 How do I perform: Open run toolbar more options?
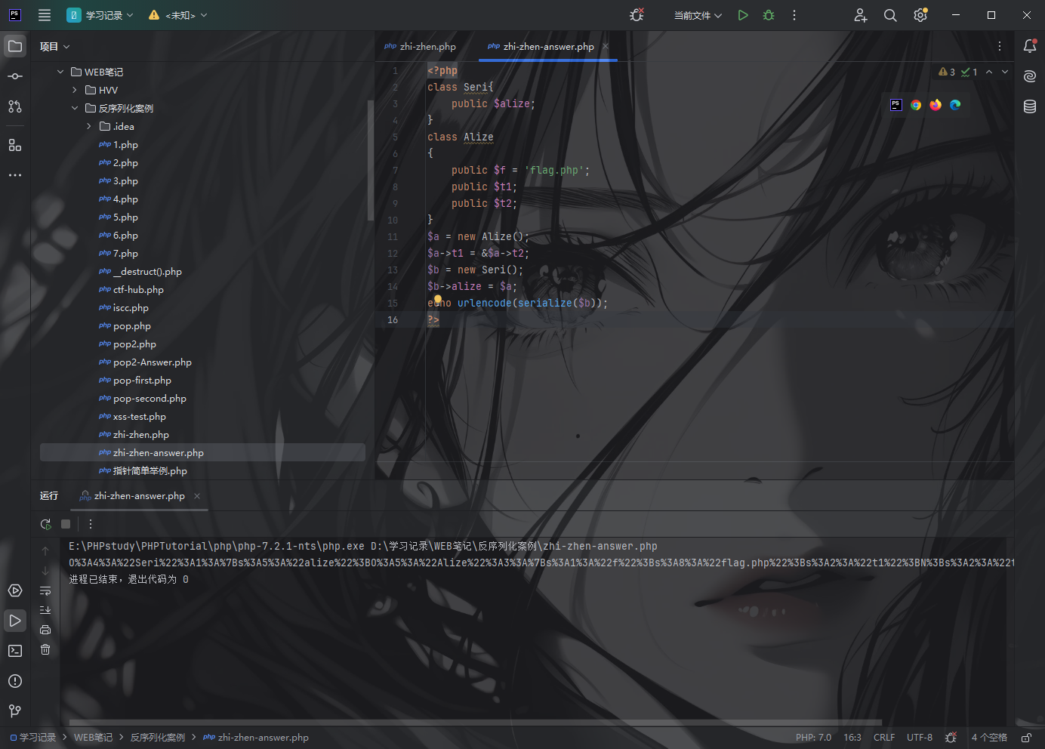91,524
